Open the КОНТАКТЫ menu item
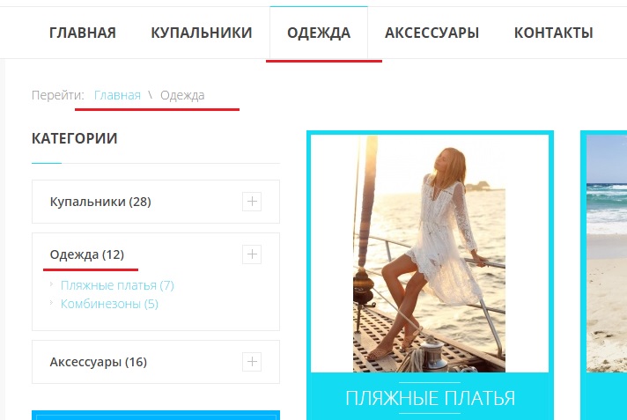 click(x=553, y=33)
